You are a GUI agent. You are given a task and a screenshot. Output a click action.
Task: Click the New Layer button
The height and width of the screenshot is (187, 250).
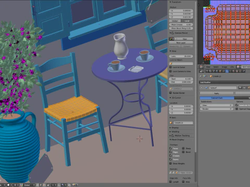click(181, 43)
